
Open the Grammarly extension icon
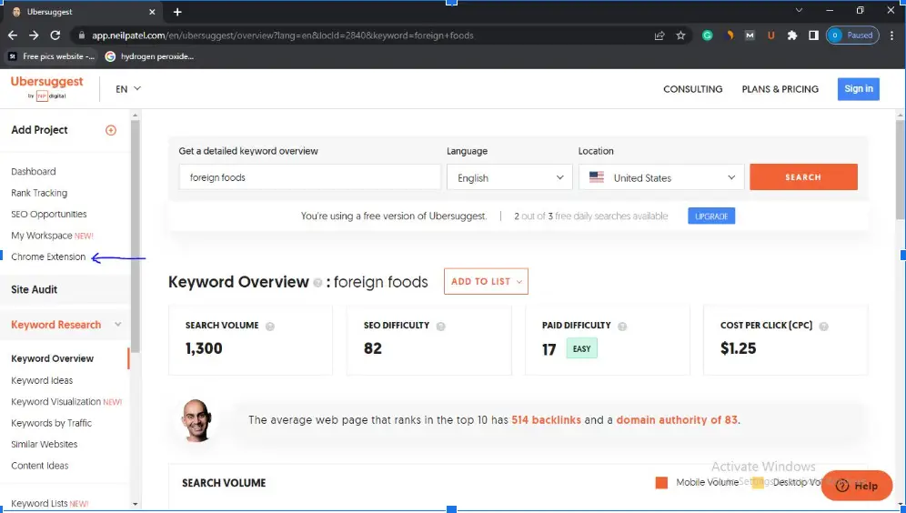[707, 35]
